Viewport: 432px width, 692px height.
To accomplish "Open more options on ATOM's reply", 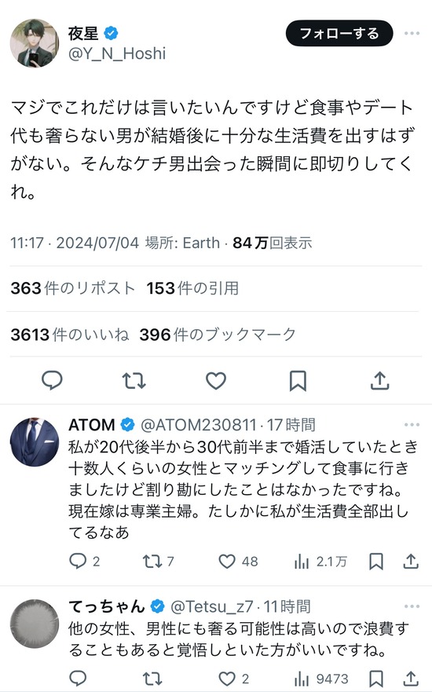I will click(412, 425).
